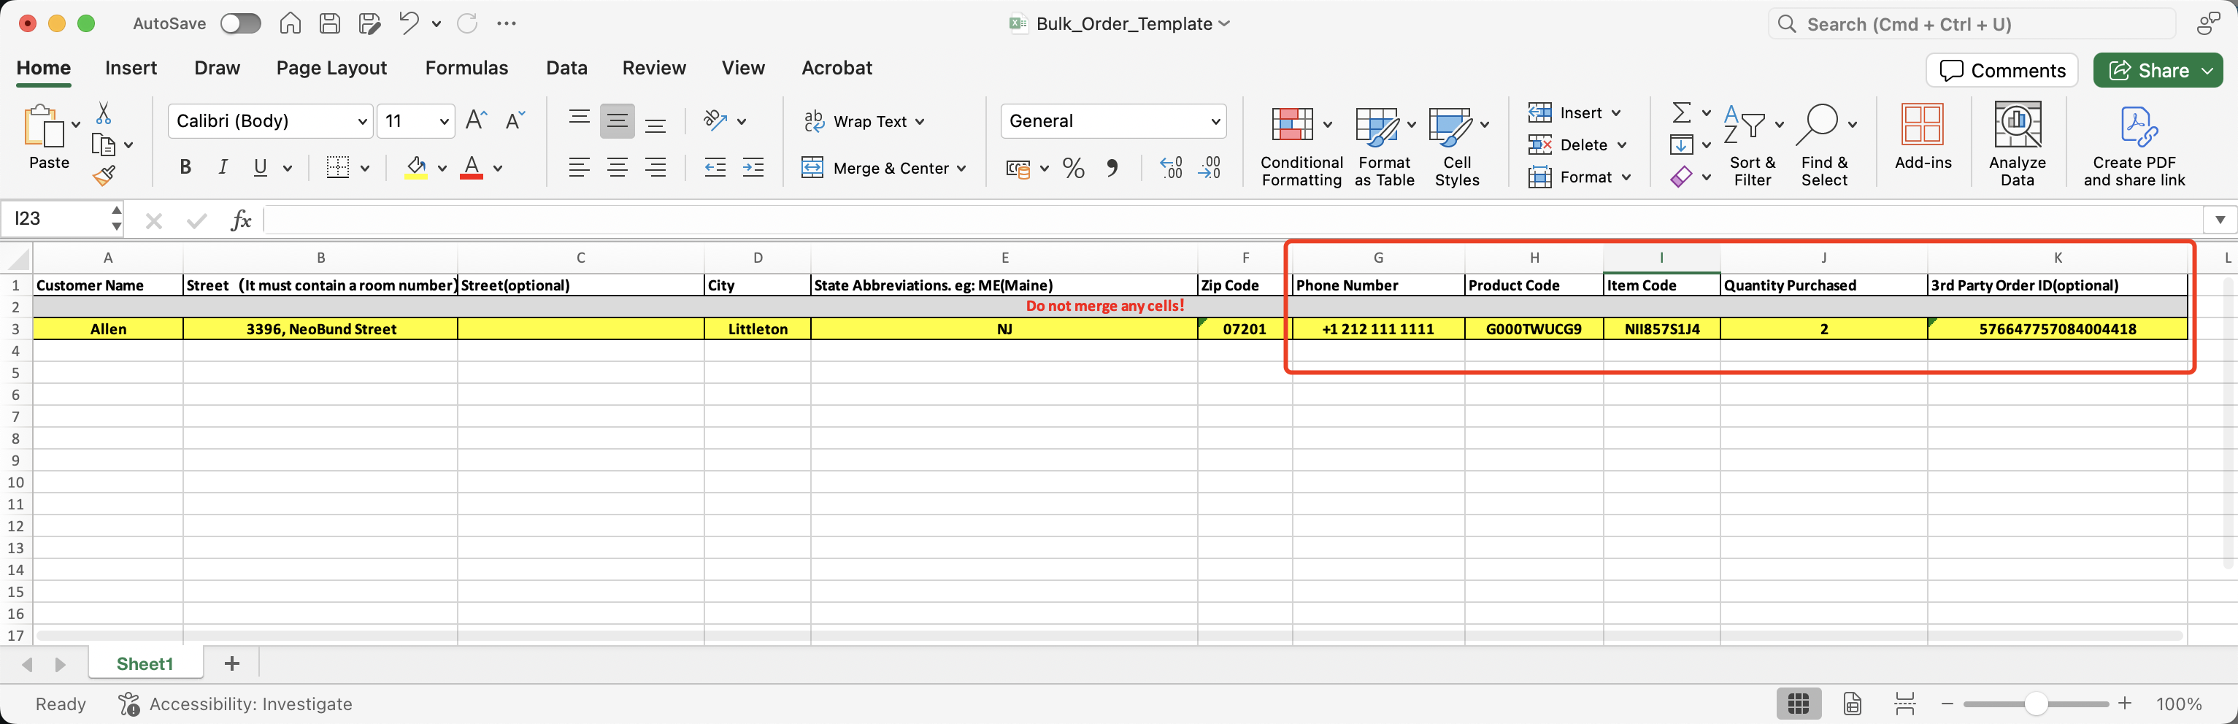Add a new sheet with plus button
Viewport: 2238px width, 724px height.
231,664
